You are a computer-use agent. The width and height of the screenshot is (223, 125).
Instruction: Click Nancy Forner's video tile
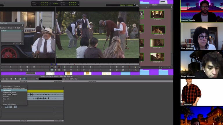click(x=202, y=36)
